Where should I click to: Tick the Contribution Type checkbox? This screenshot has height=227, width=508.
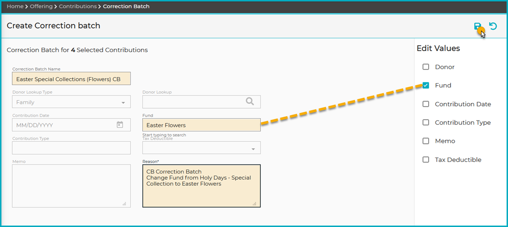pyautogui.click(x=426, y=122)
